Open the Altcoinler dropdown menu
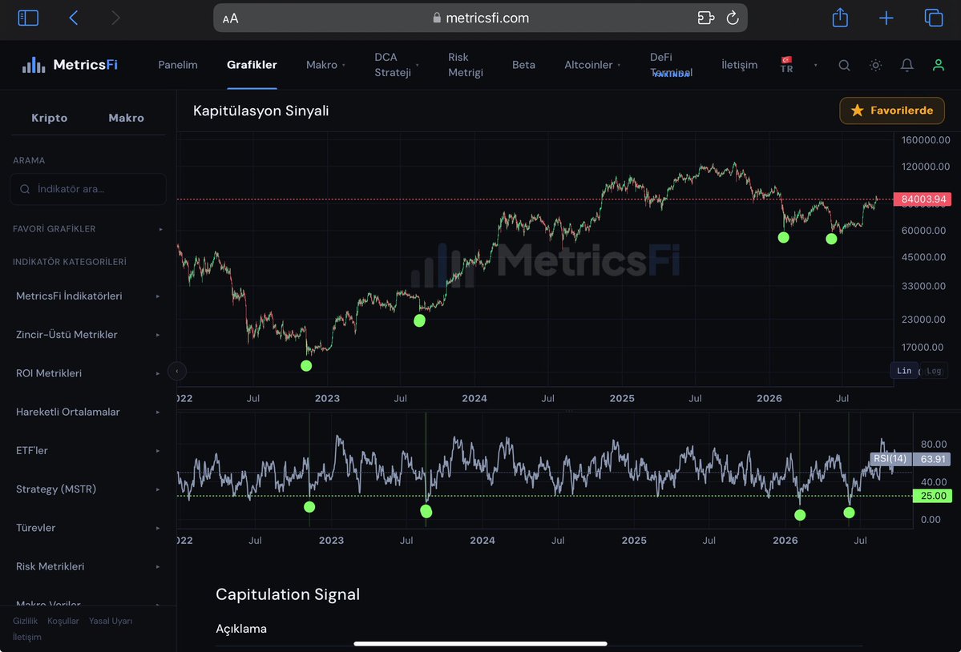Viewport: 961px width, 652px height. coord(592,65)
